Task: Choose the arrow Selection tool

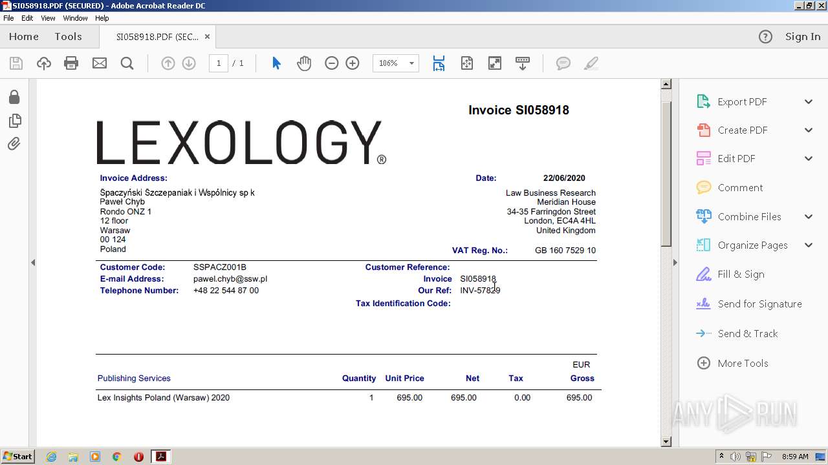Action: (276, 63)
